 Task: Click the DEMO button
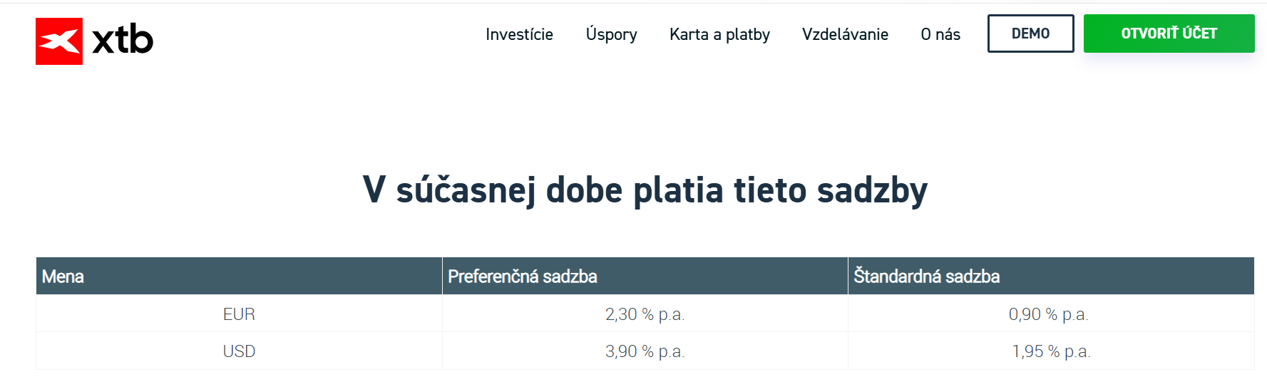pos(1030,33)
